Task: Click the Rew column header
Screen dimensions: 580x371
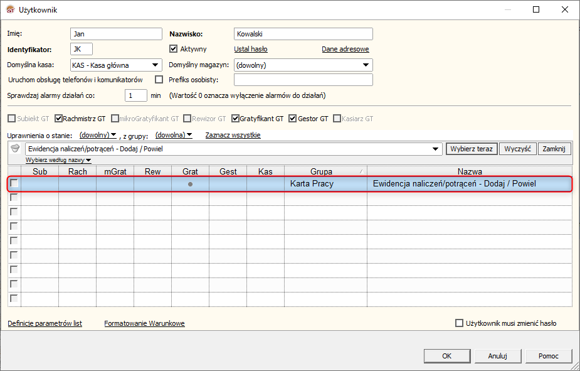Action: pos(153,171)
